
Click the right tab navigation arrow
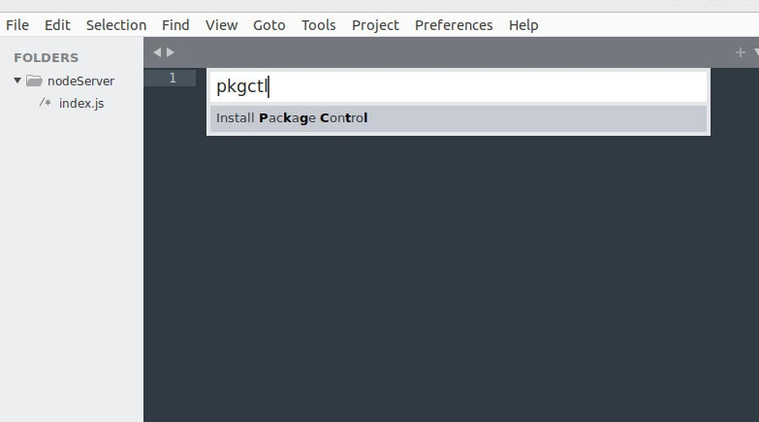tap(171, 52)
